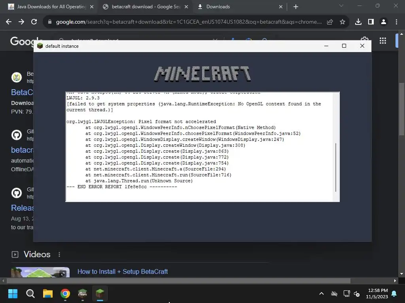The height and width of the screenshot is (303, 405).
Task: Click the BetaCraft launcher taskbar icon
Action: tap(82, 294)
